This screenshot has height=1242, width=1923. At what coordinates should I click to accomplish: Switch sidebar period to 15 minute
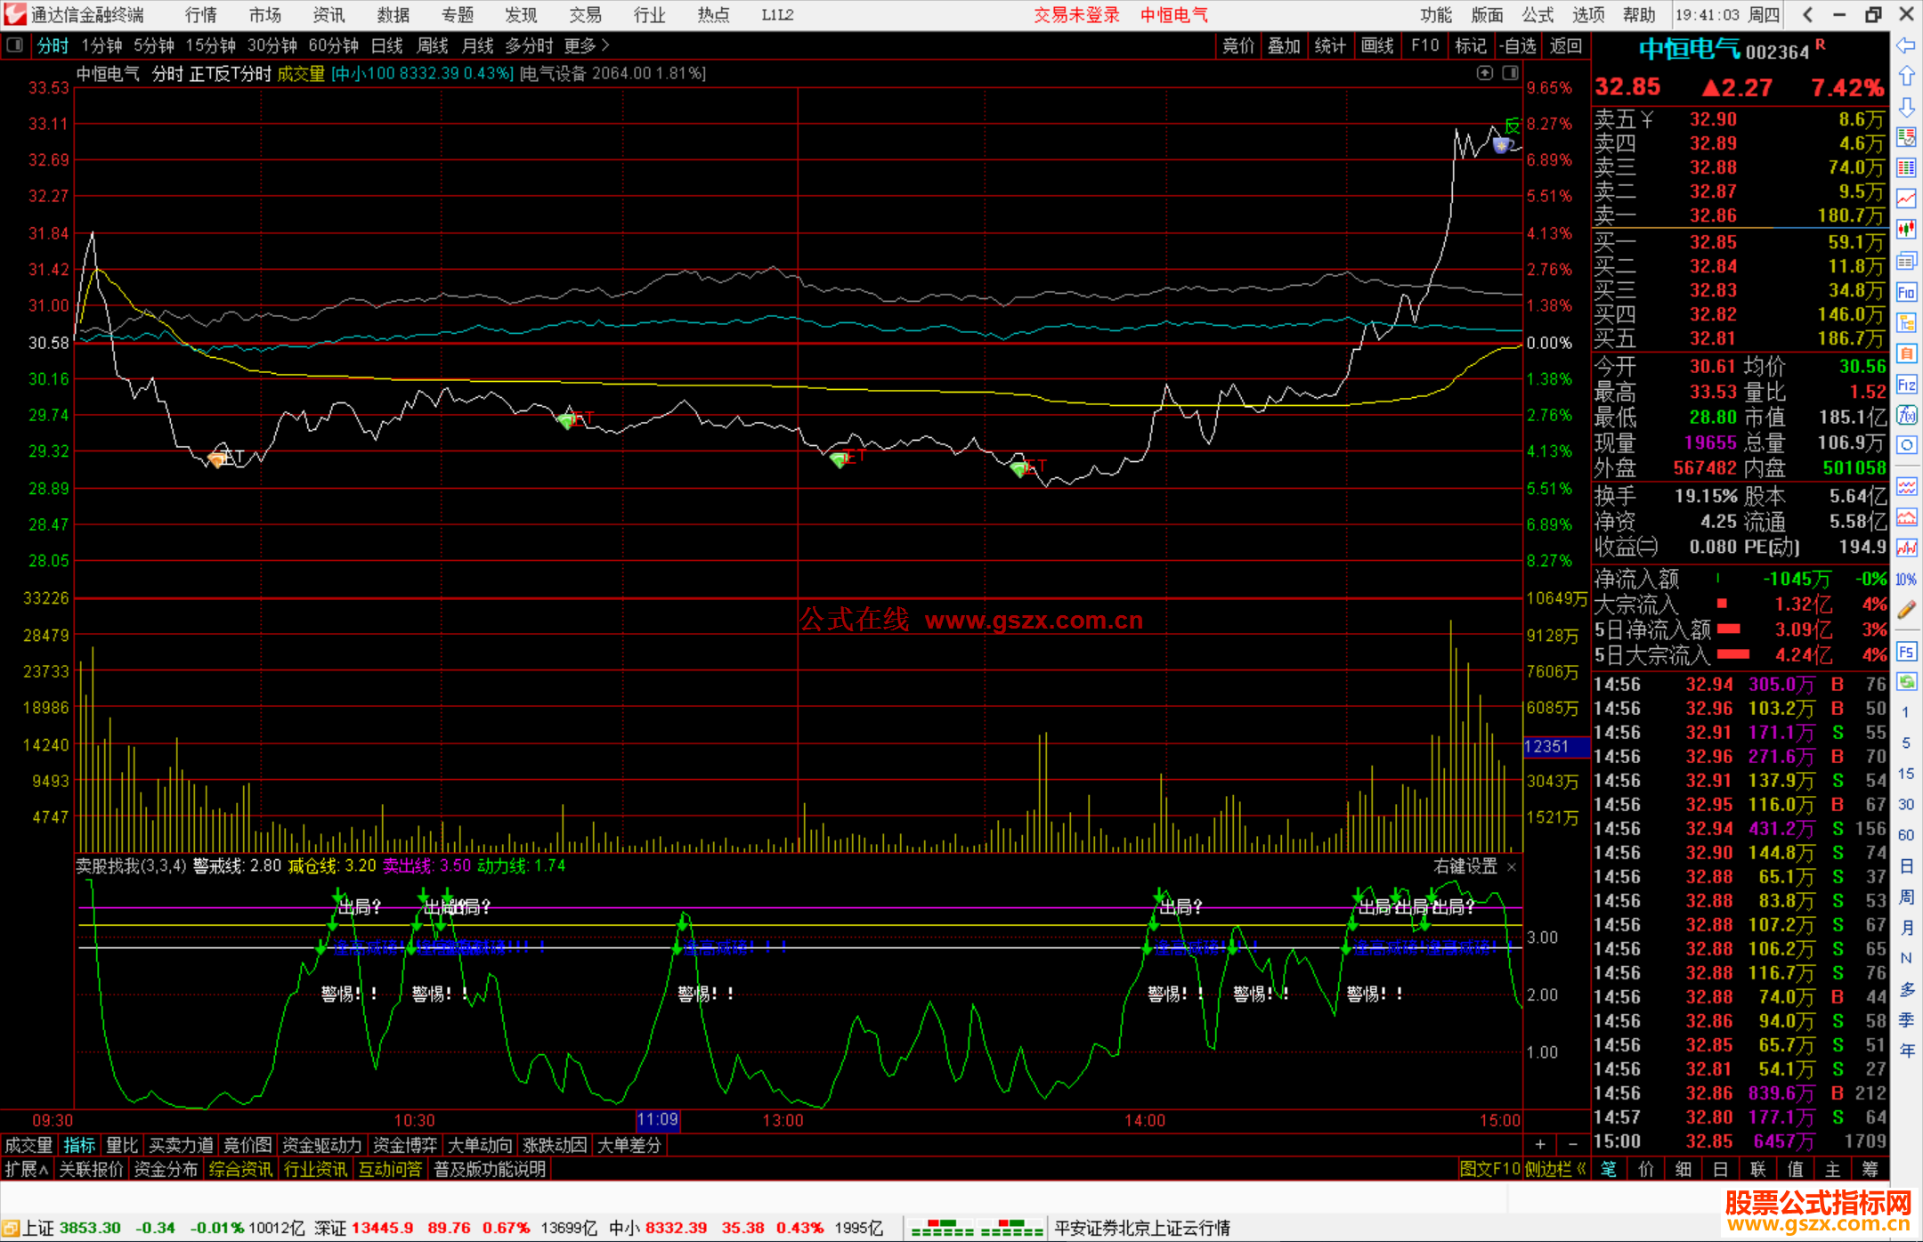click(x=1905, y=774)
